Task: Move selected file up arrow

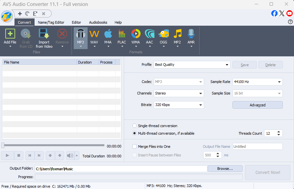Action: click(50, 155)
